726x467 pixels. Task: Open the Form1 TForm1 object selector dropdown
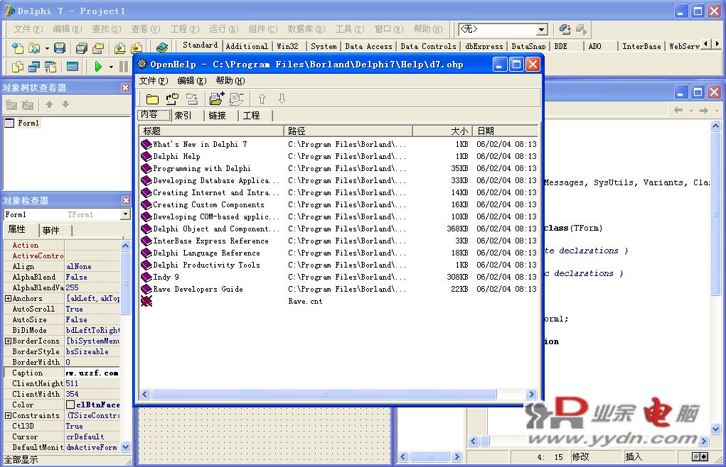tap(125, 214)
